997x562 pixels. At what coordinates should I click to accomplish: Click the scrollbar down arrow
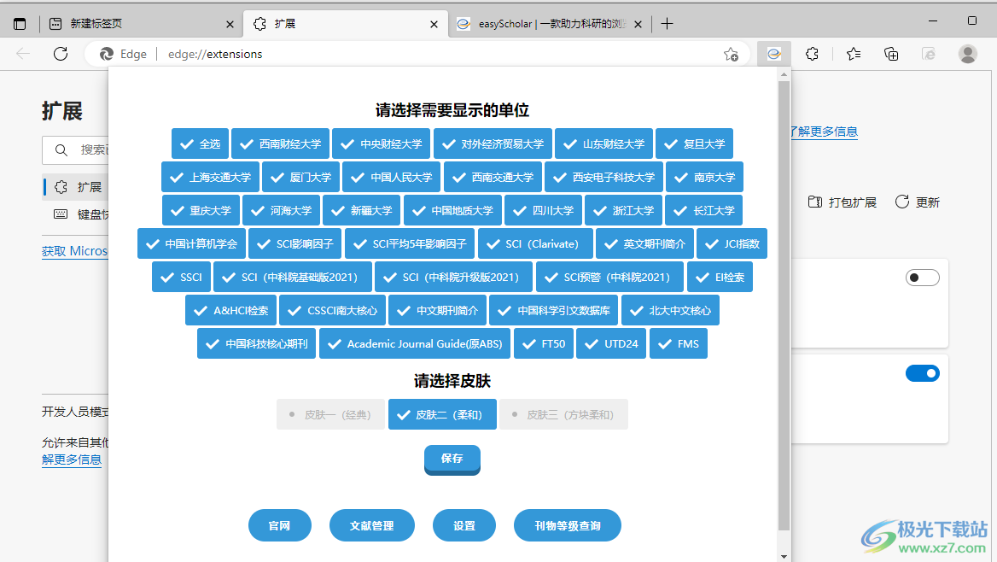pyautogui.click(x=784, y=556)
